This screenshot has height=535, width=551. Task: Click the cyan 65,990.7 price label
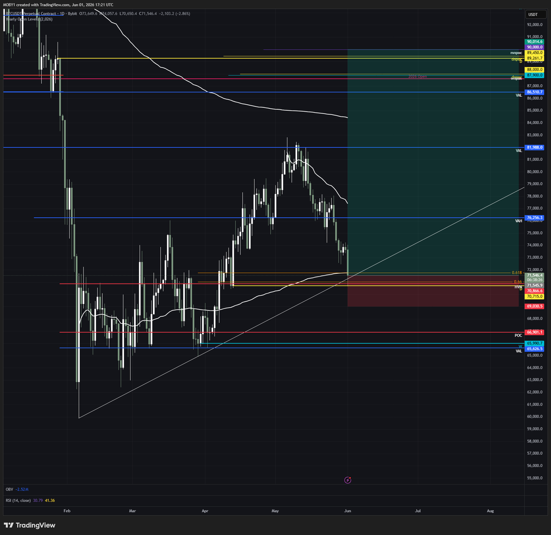(534, 343)
